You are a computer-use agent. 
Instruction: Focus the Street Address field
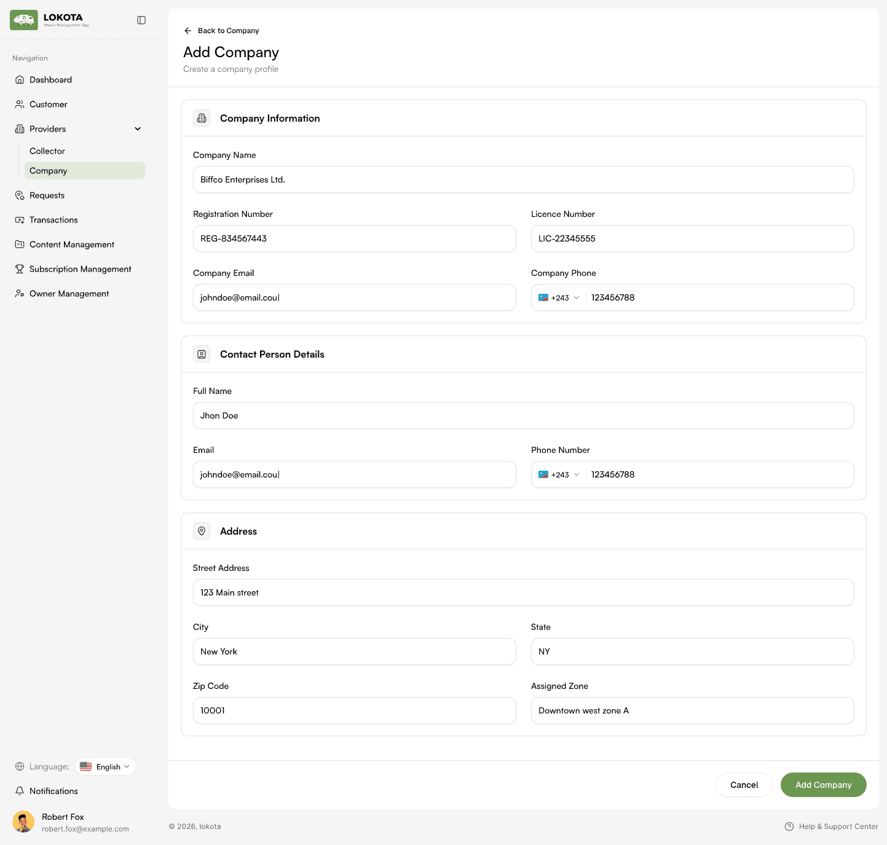[x=524, y=592]
